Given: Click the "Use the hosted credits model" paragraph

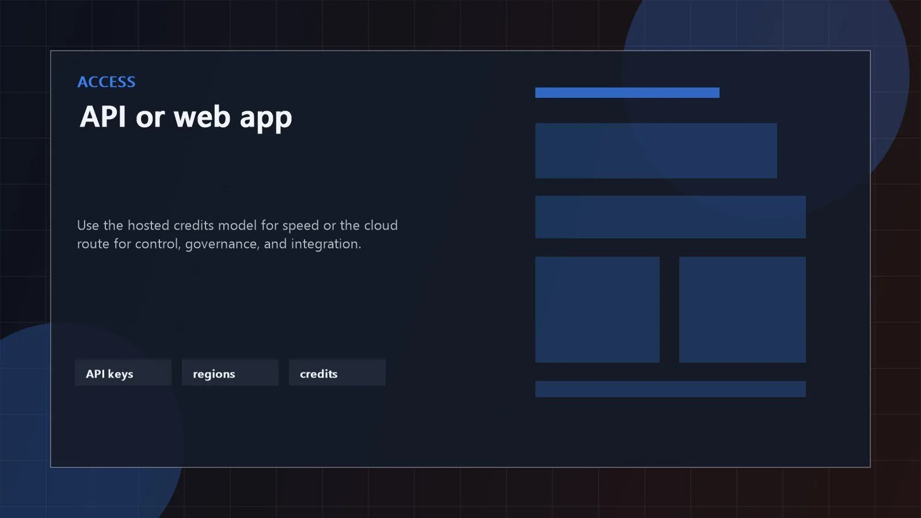Looking at the screenshot, I should 237,234.
